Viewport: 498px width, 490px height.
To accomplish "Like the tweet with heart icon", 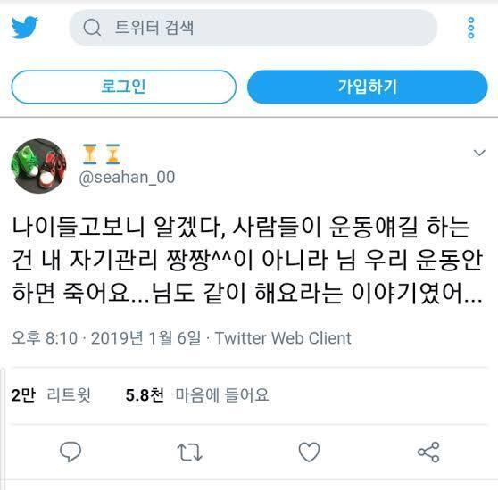I will (309, 452).
